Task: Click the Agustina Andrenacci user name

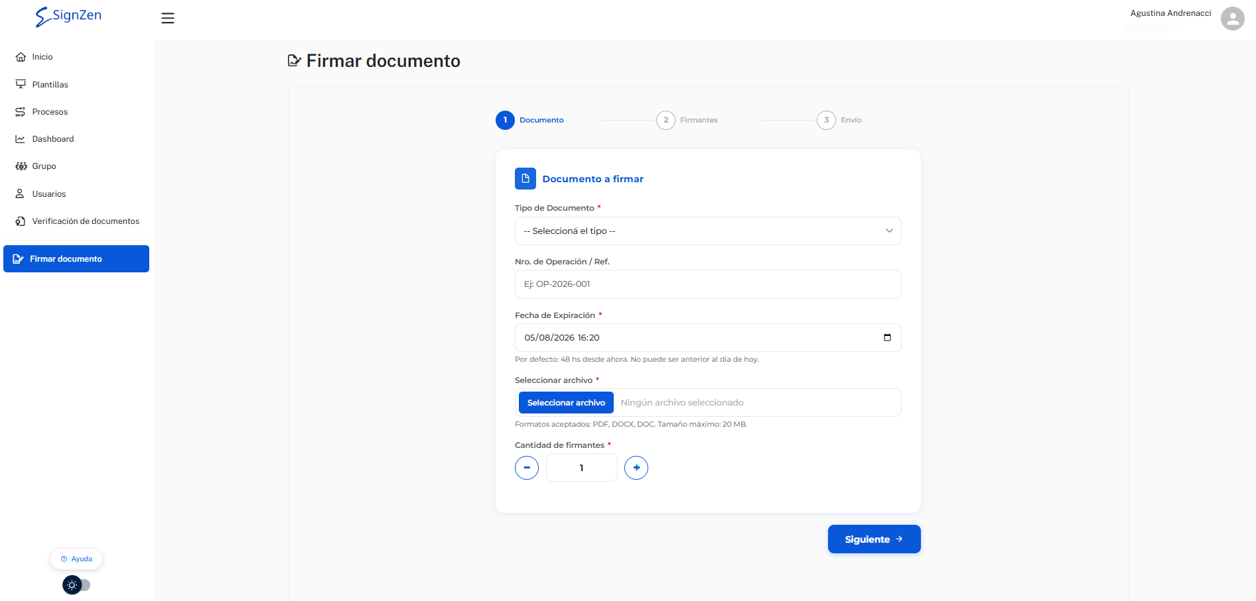Action: [1170, 13]
